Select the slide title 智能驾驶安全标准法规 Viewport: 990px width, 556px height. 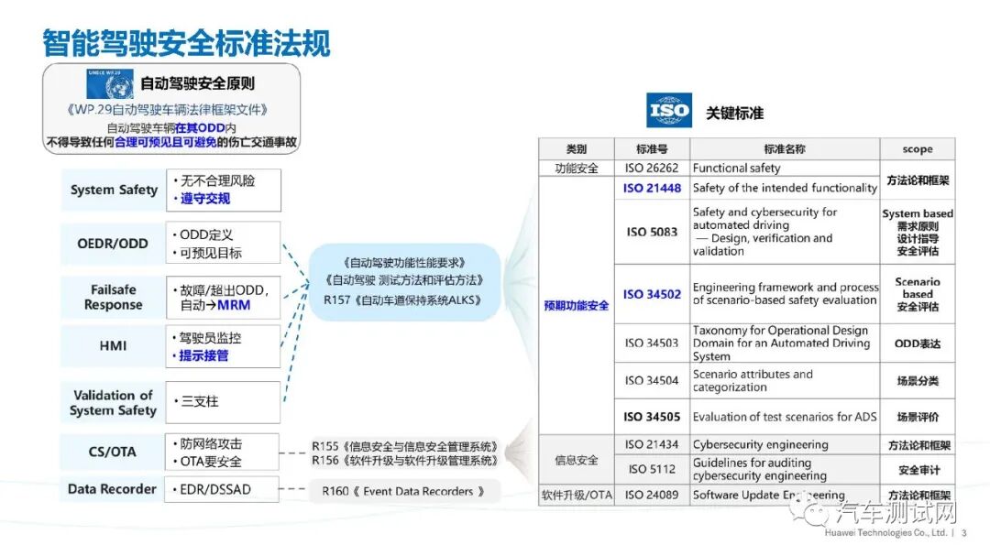click(186, 43)
